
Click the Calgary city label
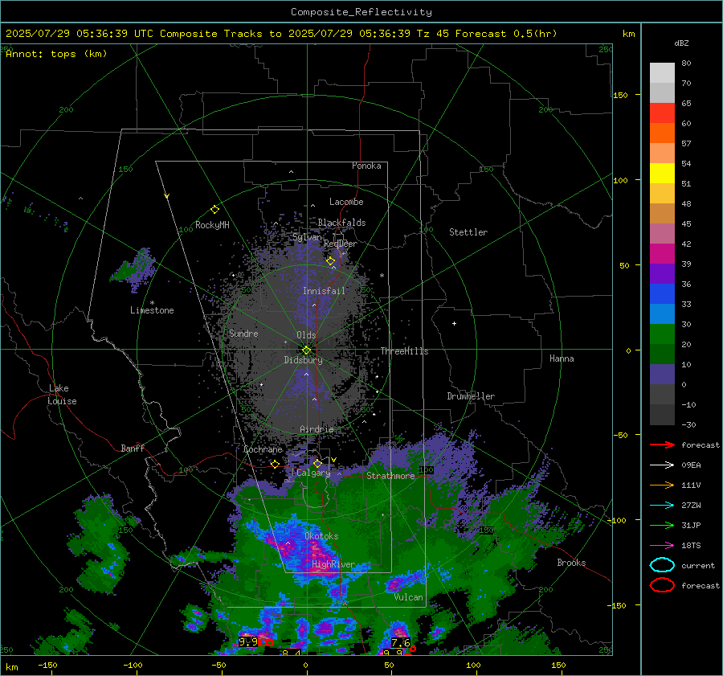[313, 473]
